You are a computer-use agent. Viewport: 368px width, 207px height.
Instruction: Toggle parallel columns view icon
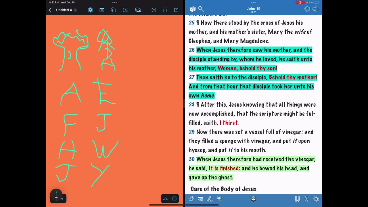(297, 199)
